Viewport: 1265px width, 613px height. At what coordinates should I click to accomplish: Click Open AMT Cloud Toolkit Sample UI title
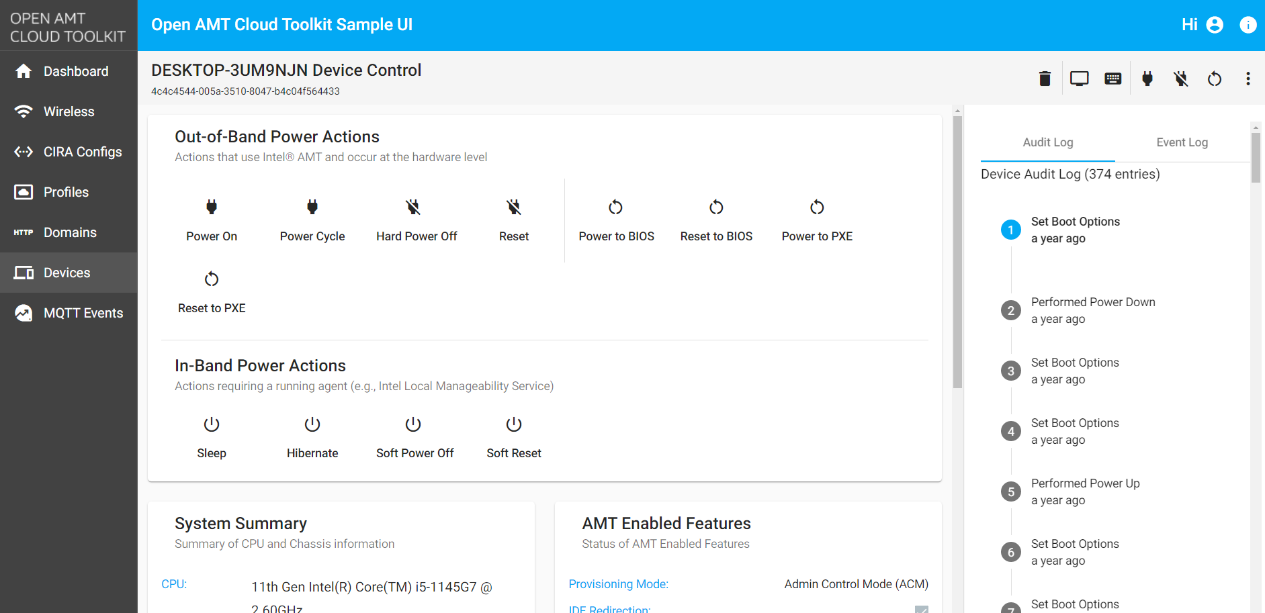[282, 25]
